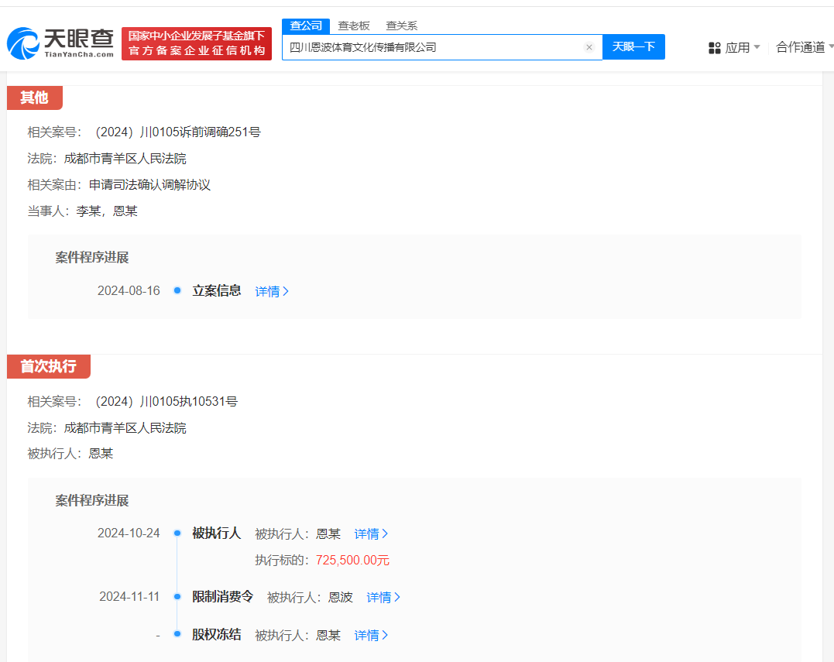Click the 2024-11-11 timeline dot
834x662 pixels.
[x=177, y=597]
